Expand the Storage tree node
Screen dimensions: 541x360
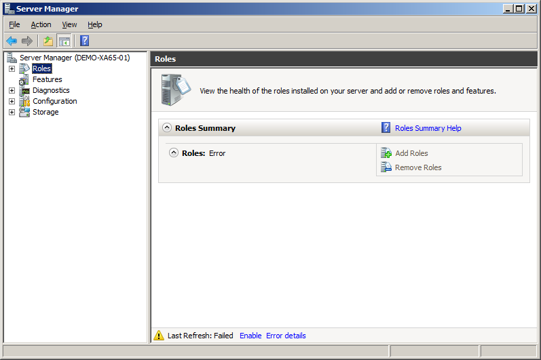tap(12, 113)
